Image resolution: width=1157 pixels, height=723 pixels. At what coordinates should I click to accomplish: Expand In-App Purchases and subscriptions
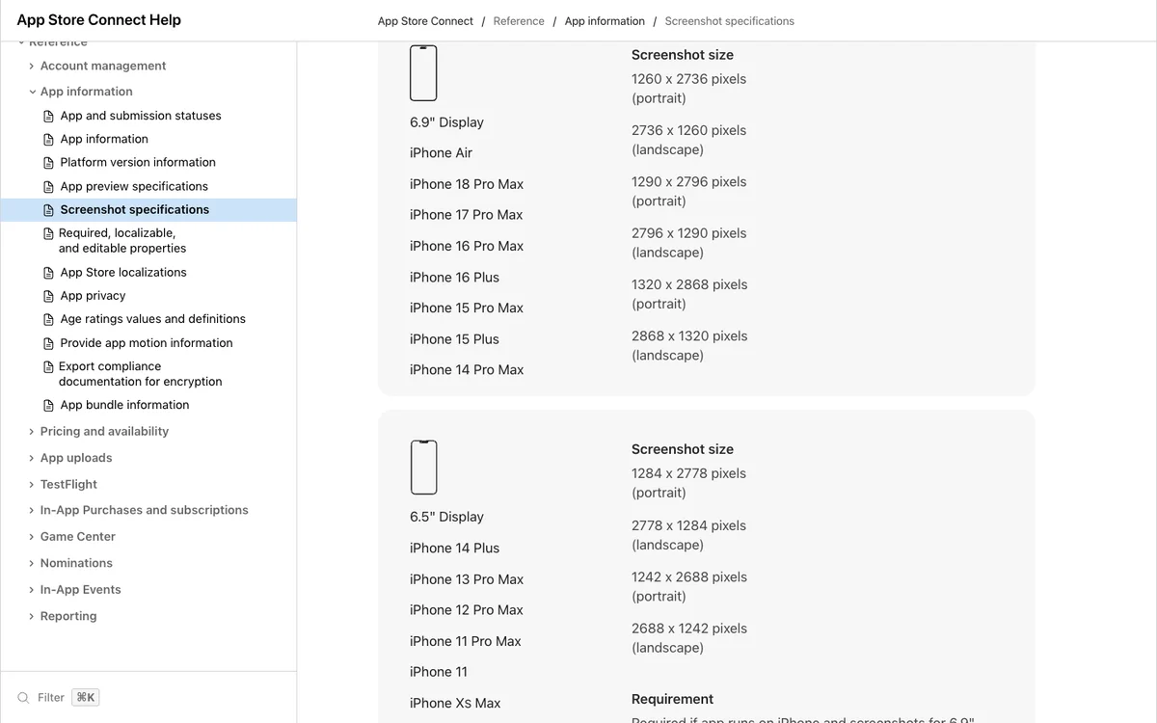[32, 511]
